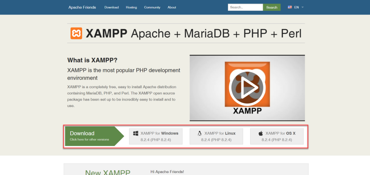Viewport: 370px width, 175px height.
Task: Click the Windows logo icon
Action: pyautogui.click(x=136, y=133)
